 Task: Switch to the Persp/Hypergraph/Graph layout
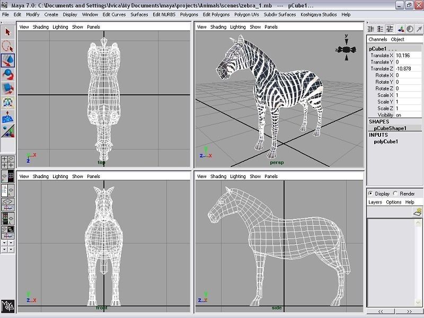tap(7, 233)
